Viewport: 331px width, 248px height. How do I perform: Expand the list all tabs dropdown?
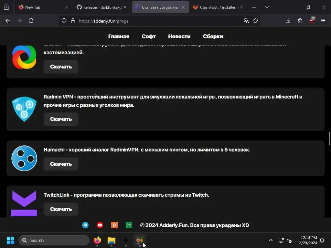267,7
